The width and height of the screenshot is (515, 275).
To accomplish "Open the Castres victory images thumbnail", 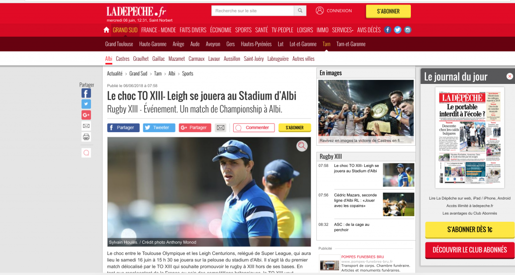I will 366,112.
